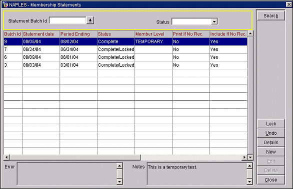Expand the Status dropdown
This screenshot has height=189, width=293.
[x=214, y=21]
